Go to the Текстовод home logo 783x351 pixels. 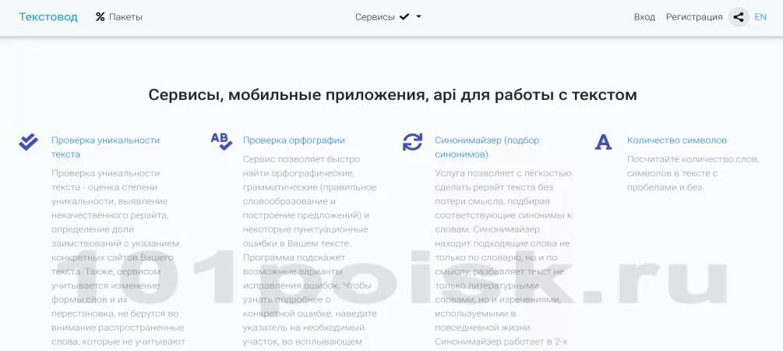[x=48, y=16]
